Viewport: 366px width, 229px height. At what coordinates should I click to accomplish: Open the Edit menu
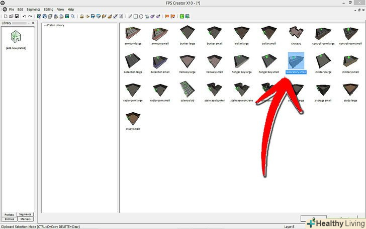coord(20,10)
